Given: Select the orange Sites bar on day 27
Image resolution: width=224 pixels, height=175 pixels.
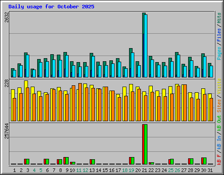Looking at the screenshot, I should 185,103.
